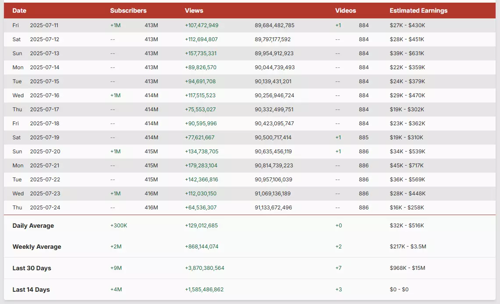The image size is (500, 304).
Task: Click total views 89,954,912,923
Action: [274, 53]
